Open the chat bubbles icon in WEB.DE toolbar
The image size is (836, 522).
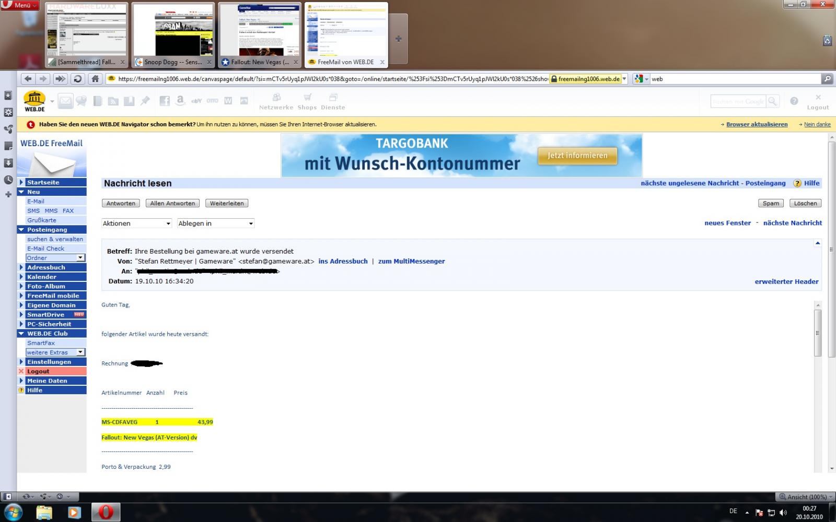pyautogui.click(x=82, y=101)
